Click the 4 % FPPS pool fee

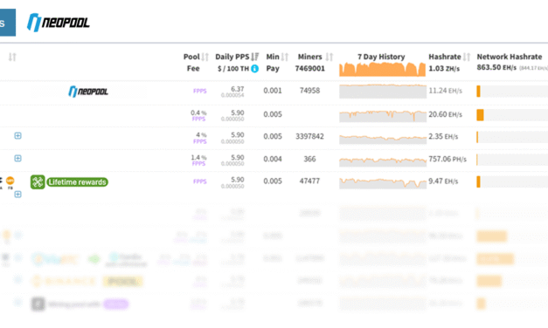(200, 138)
